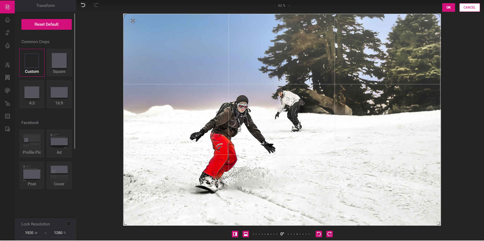The height and width of the screenshot is (241, 484).
Task: Click the CANCEL button
Action: [x=470, y=7]
